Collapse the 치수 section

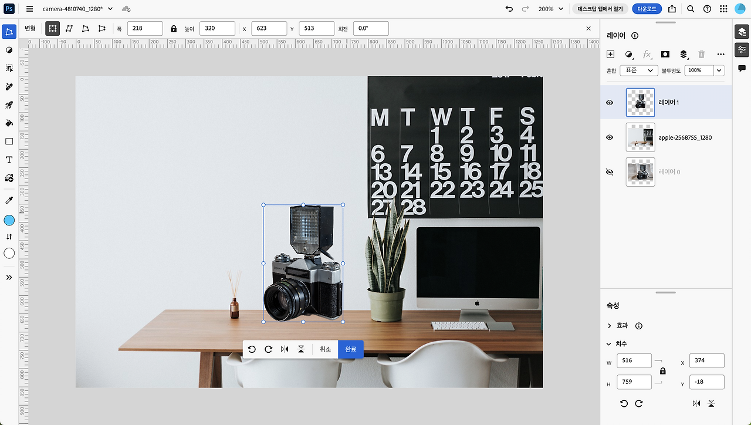(610, 344)
